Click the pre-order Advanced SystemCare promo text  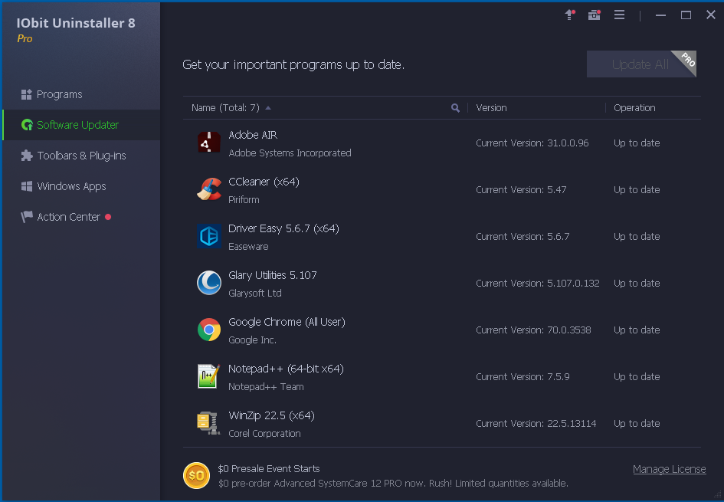393,483
